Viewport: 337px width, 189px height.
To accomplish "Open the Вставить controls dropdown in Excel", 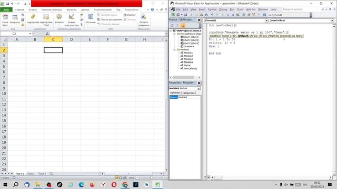I will 59,20.
